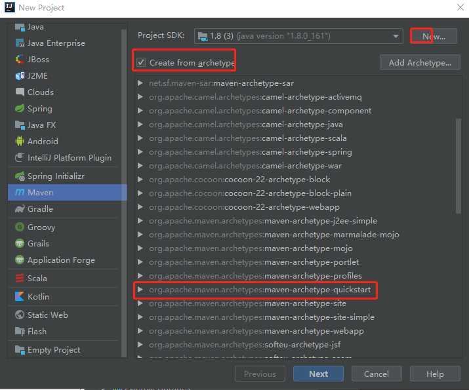The image size is (469, 390).
Task: Select the Grails icon
Action: click(20, 244)
